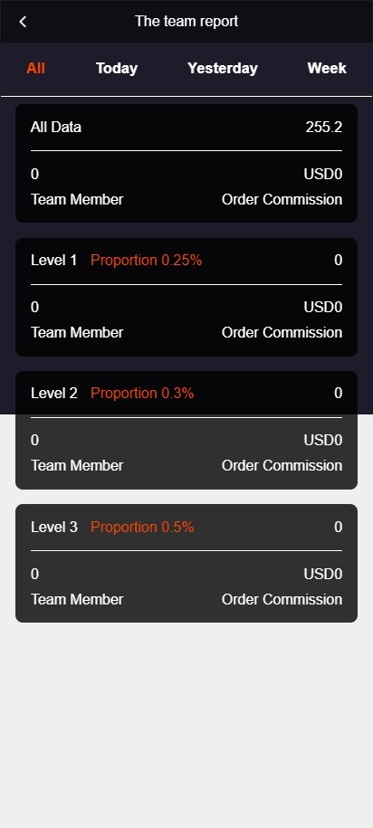Screen dimensions: 373x828
Task: Switch to the Today tab
Action: (117, 68)
